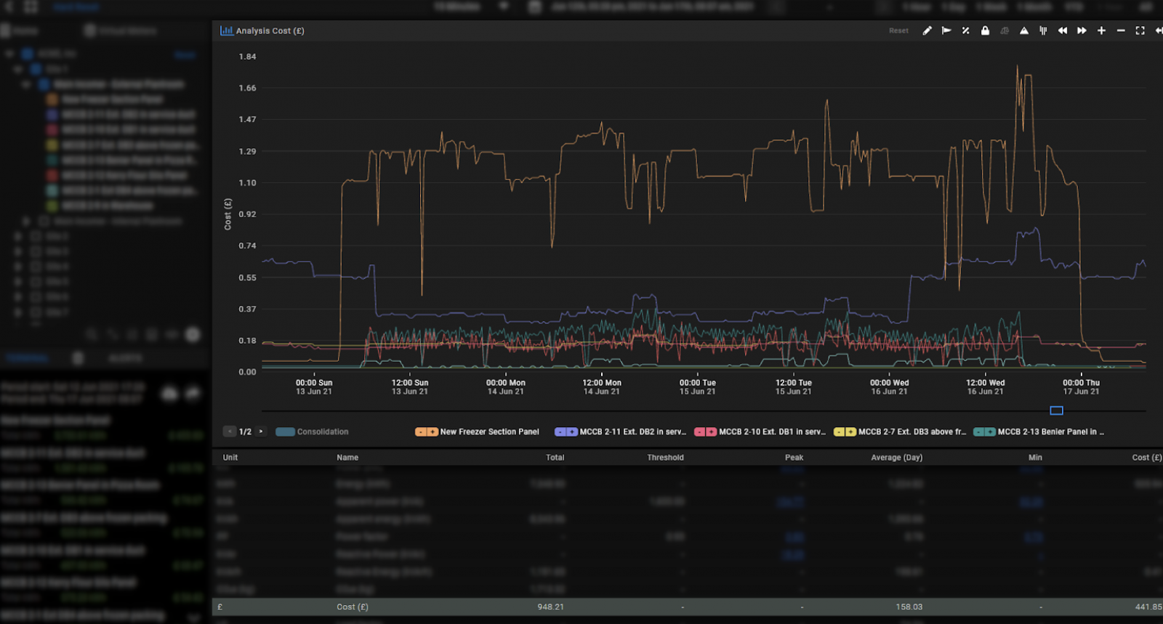Viewport: 1163px width, 624px height.
Task: Click minus on MCCB 2-11 Ext. DB2 legend
Action: point(560,431)
